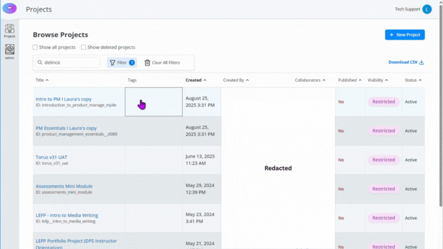Click the Tech Support label
This screenshot has width=443, height=249.
click(407, 9)
